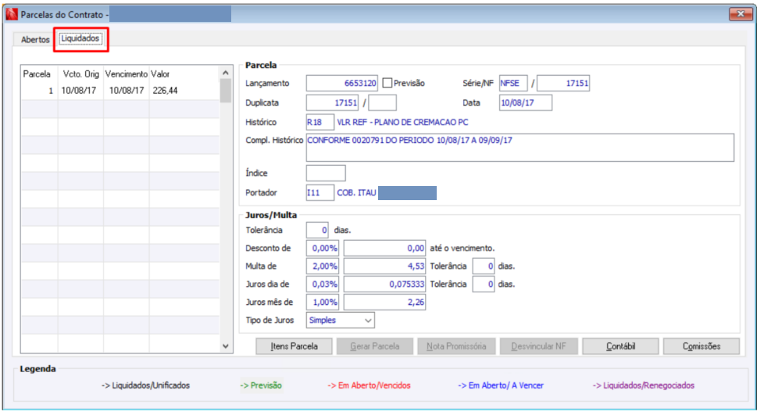Viewport: 757px width, 412px height.
Task: Click the Vencimento column header
Action: [x=126, y=74]
